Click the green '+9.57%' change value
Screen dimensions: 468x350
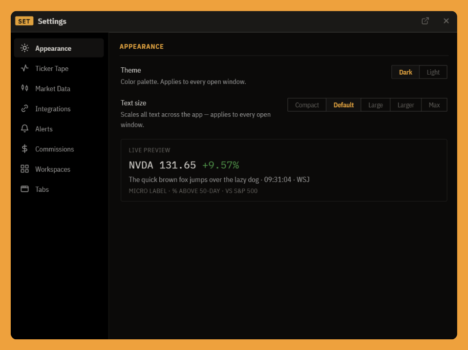221,165
